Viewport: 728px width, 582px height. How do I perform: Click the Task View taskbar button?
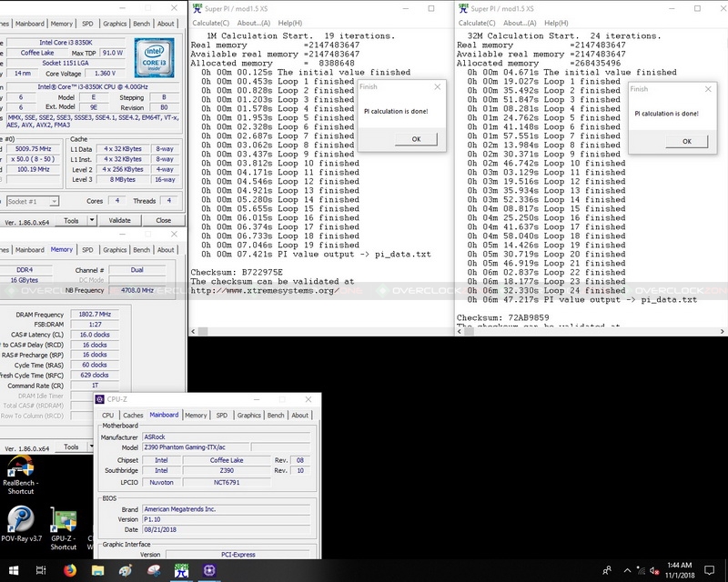[41, 570]
